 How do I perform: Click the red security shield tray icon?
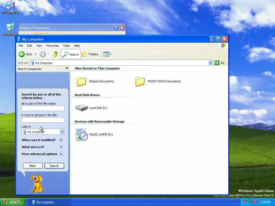[x=255, y=202]
